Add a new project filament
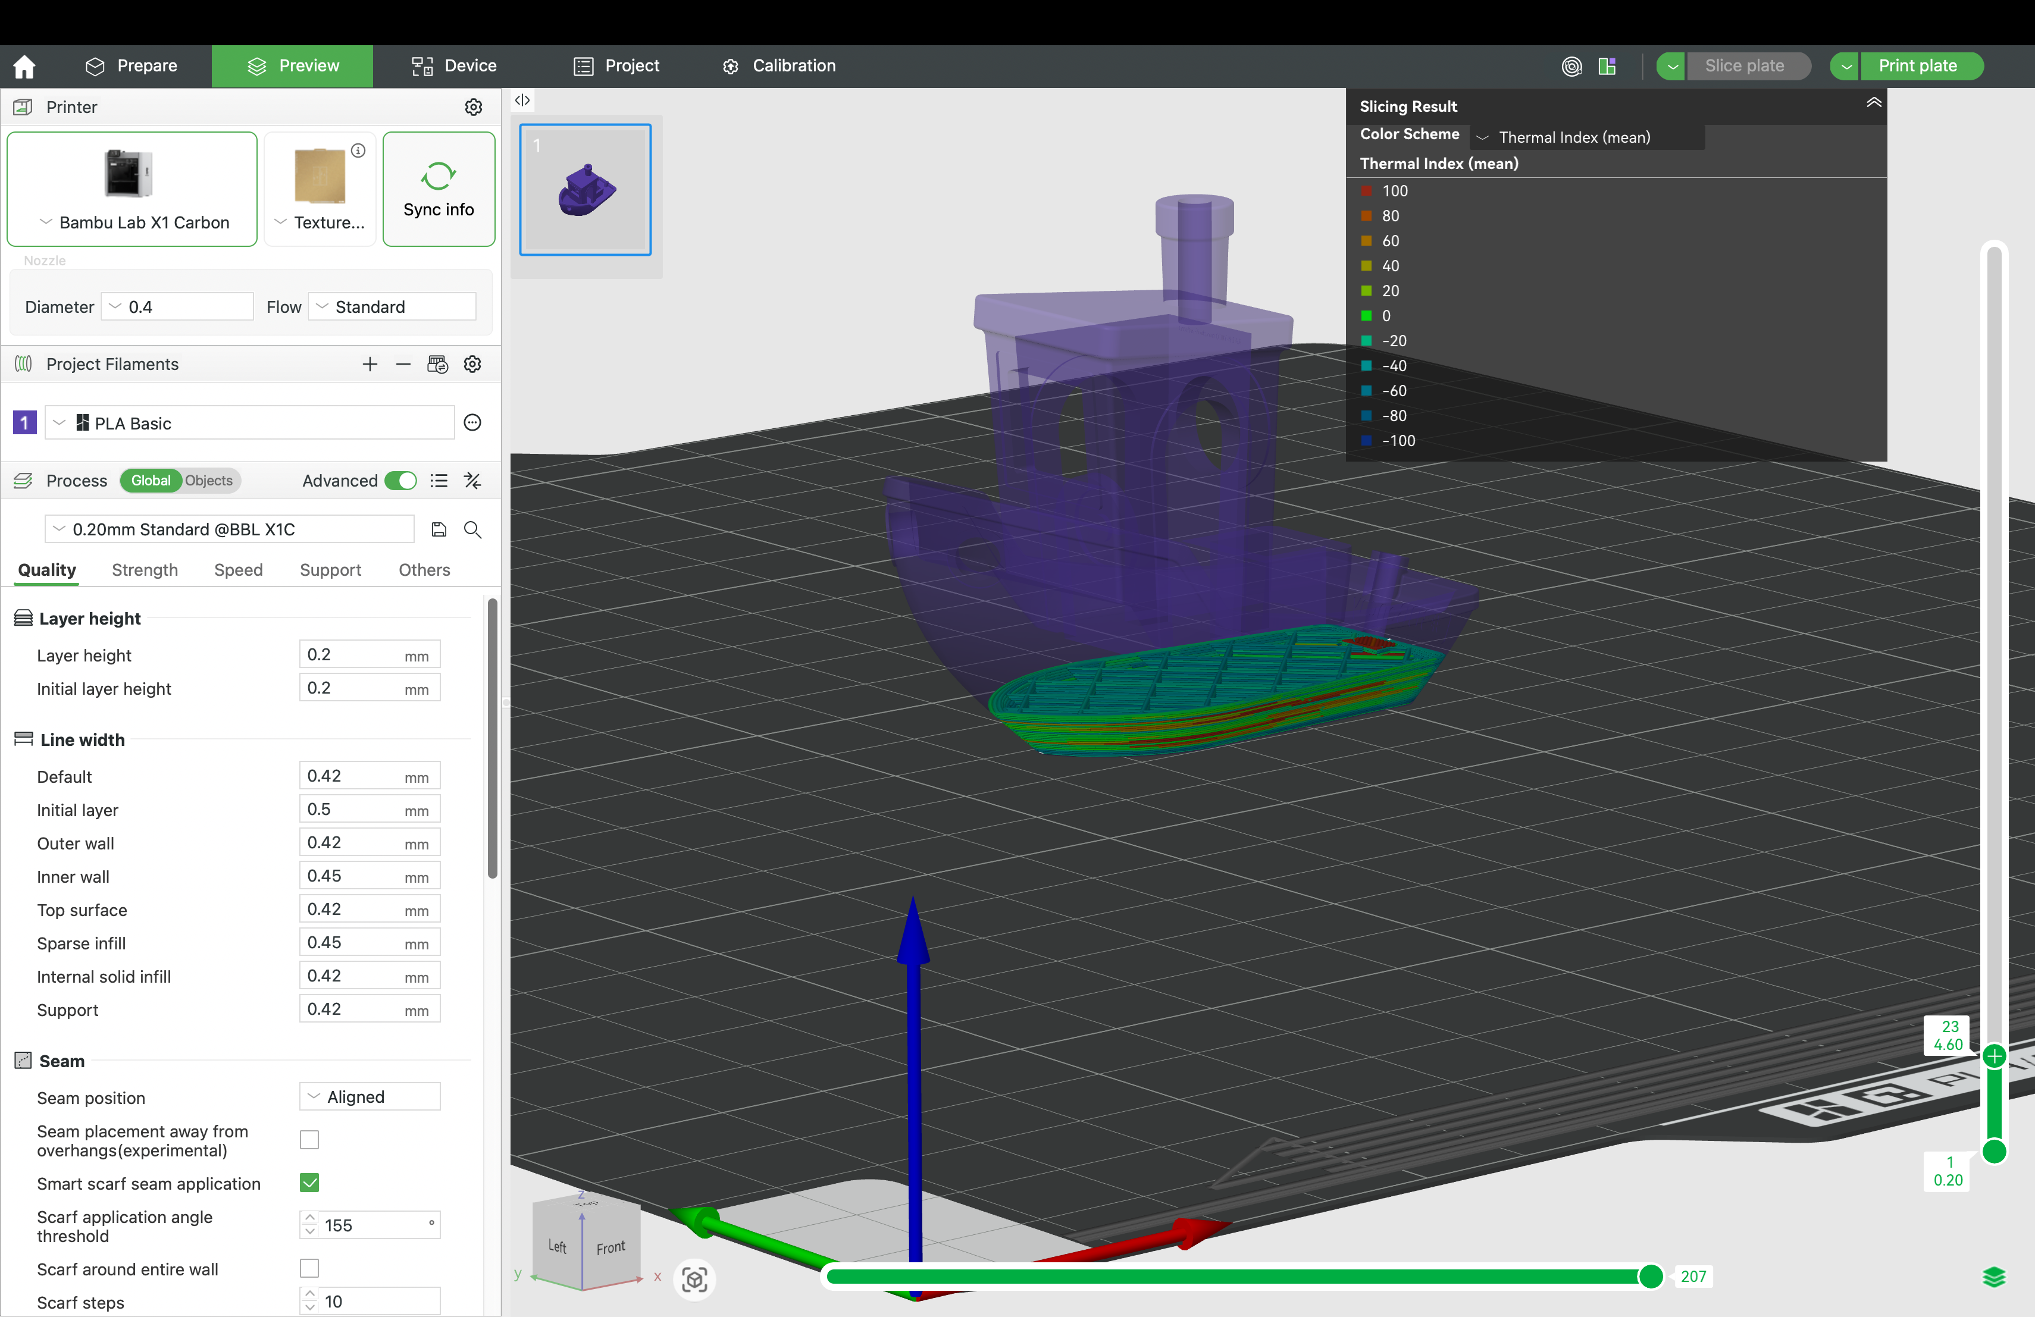 (370, 364)
